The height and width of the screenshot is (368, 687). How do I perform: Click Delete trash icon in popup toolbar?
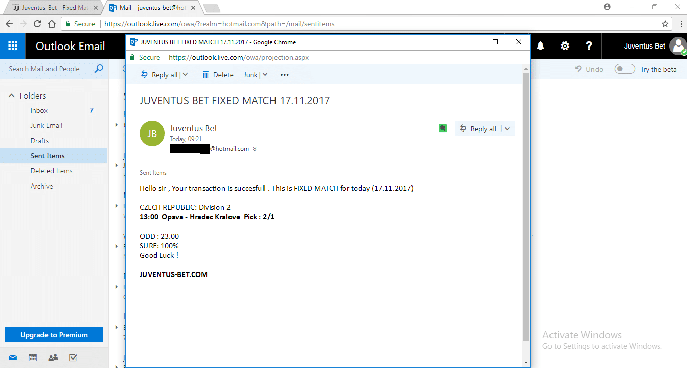206,75
